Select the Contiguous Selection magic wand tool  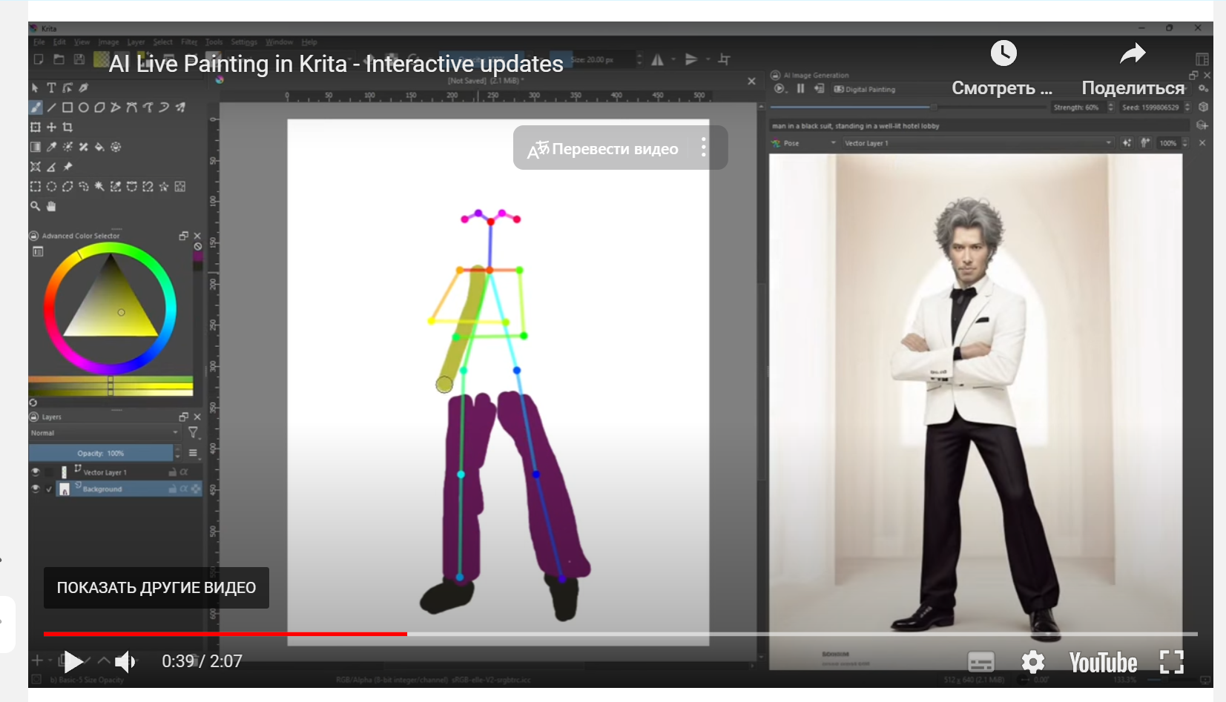(x=99, y=187)
